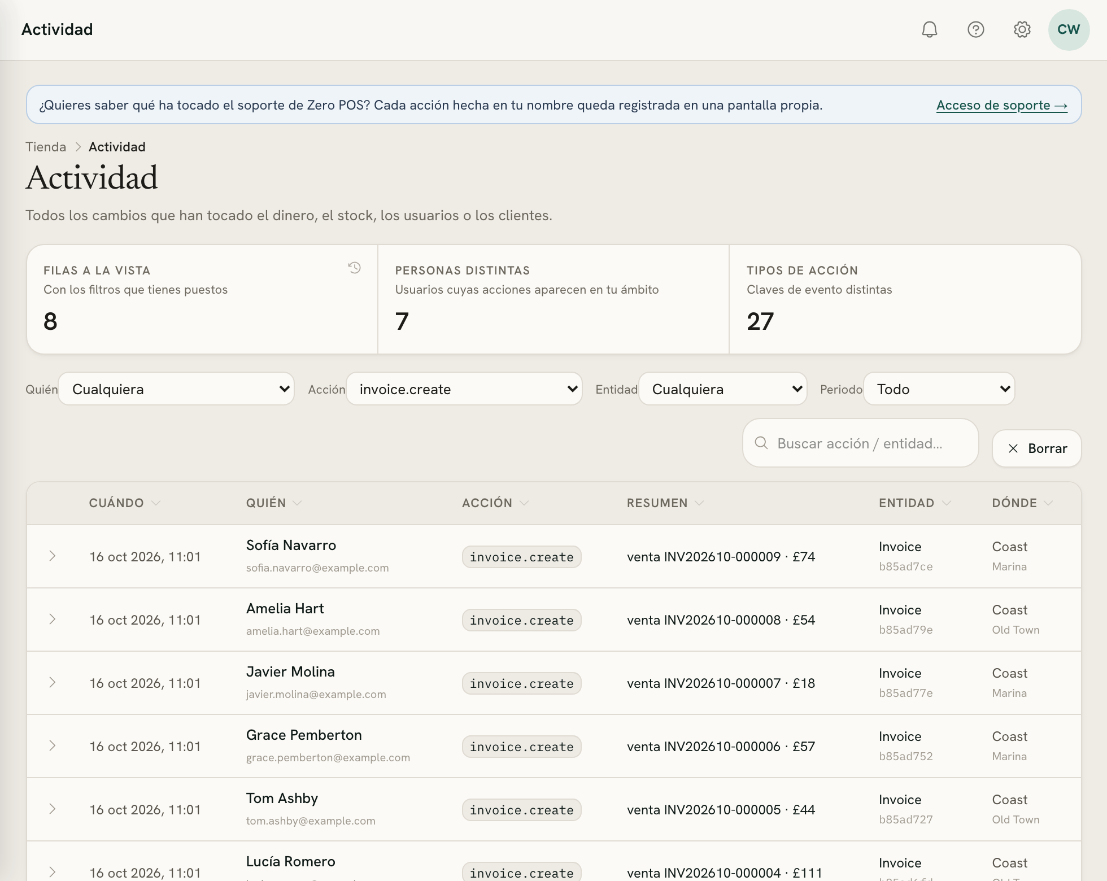Viewport: 1107px width, 881px height.
Task: Expand the Javier Molina row
Action: pyautogui.click(x=52, y=683)
